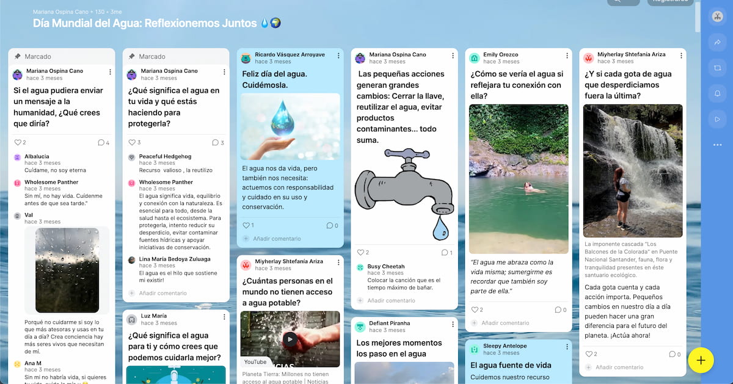Screen dimensions: 733x384
Task: Like Emily Orozco's post
Action: click(474, 310)
